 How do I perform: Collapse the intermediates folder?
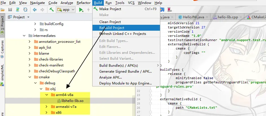(24, 36)
